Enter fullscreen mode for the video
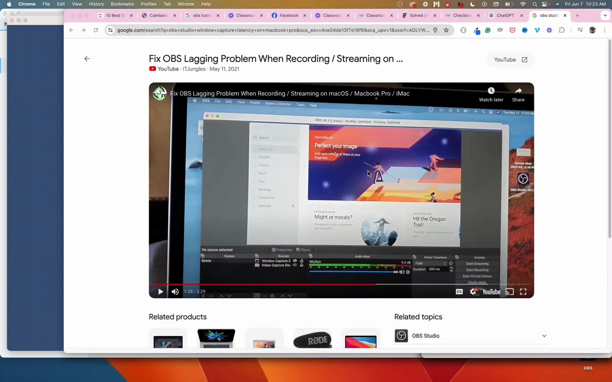 click(x=523, y=292)
